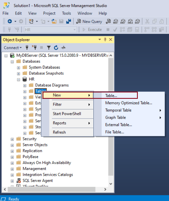Toggle the Object Explorer auto-hide pin
The width and height of the screenshot is (169, 201).
(105, 40)
